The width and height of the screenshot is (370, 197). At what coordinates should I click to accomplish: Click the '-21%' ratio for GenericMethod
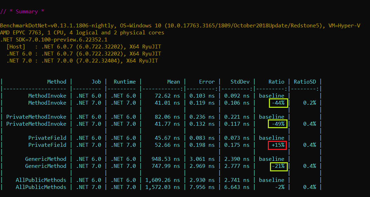tap(278, 166)
